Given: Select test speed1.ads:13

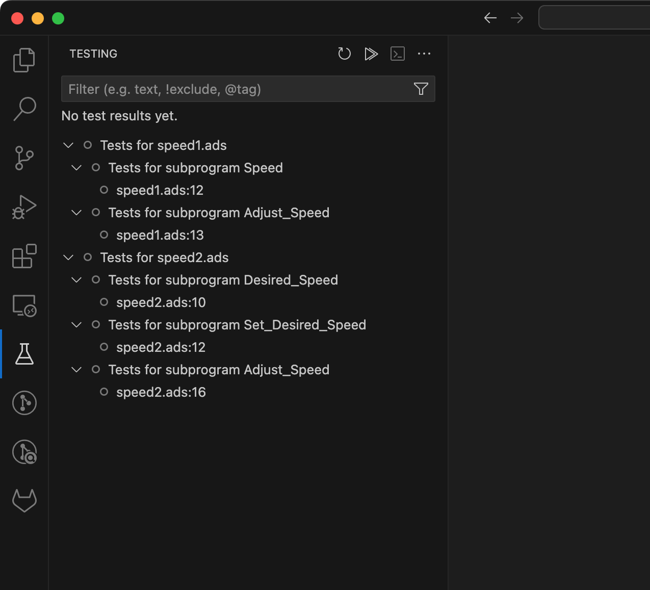Looking at the screenshot, I should (160, 235).
